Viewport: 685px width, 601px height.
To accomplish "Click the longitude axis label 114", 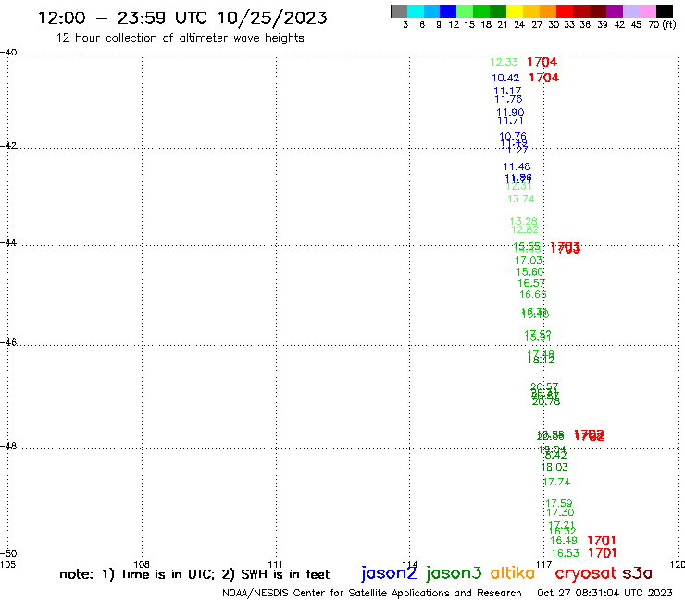I will click(410, 564).
